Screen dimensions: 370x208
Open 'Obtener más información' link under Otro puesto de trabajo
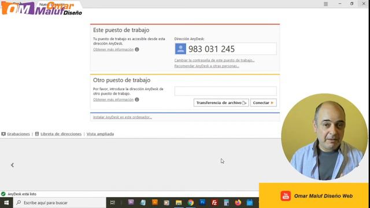click(x=113, y=99)
